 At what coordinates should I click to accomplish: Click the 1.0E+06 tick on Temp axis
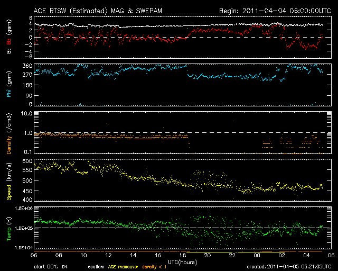[22, 209]
